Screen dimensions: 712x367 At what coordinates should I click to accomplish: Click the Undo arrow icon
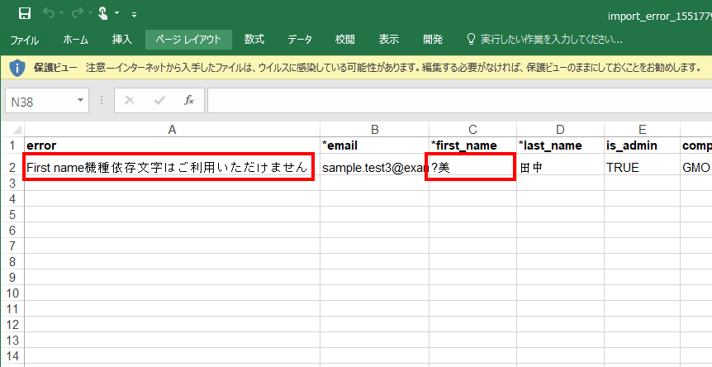click(49, 13)
